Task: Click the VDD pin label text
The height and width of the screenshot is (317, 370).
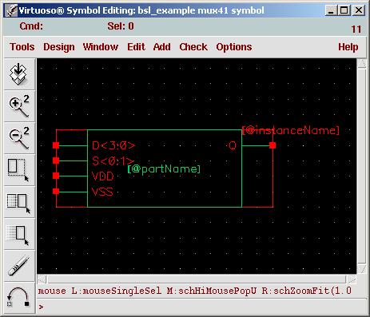Action: 103,176
